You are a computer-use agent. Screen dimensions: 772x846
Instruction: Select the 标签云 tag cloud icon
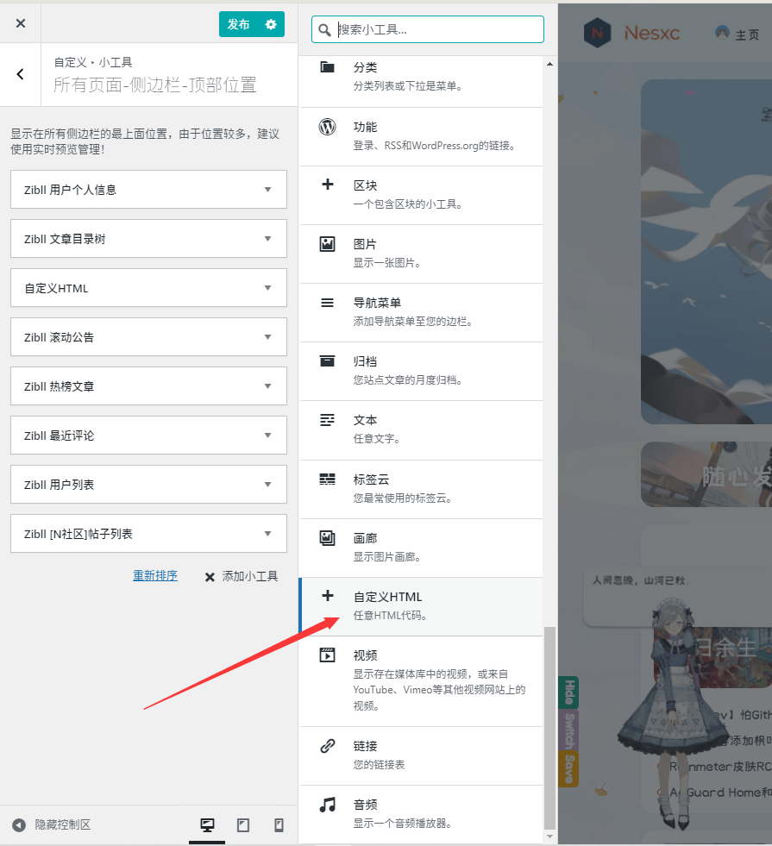[x=327, y=479]
